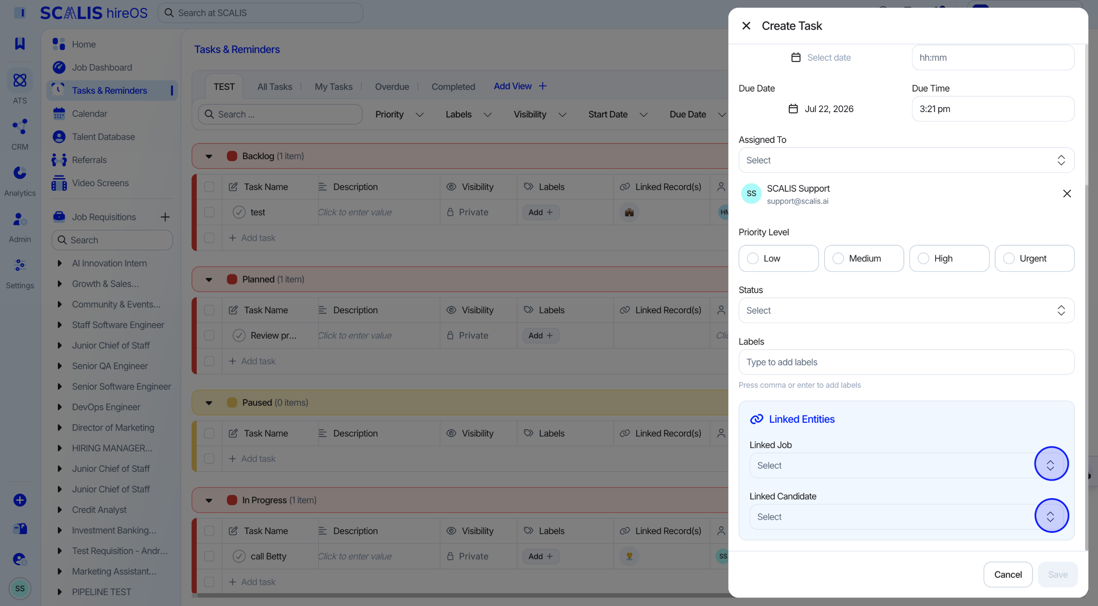The height and width of the screenshot is (606, 1098).
Task: Click the Video Screens sidebar icon
Action: tap(59, 183)
